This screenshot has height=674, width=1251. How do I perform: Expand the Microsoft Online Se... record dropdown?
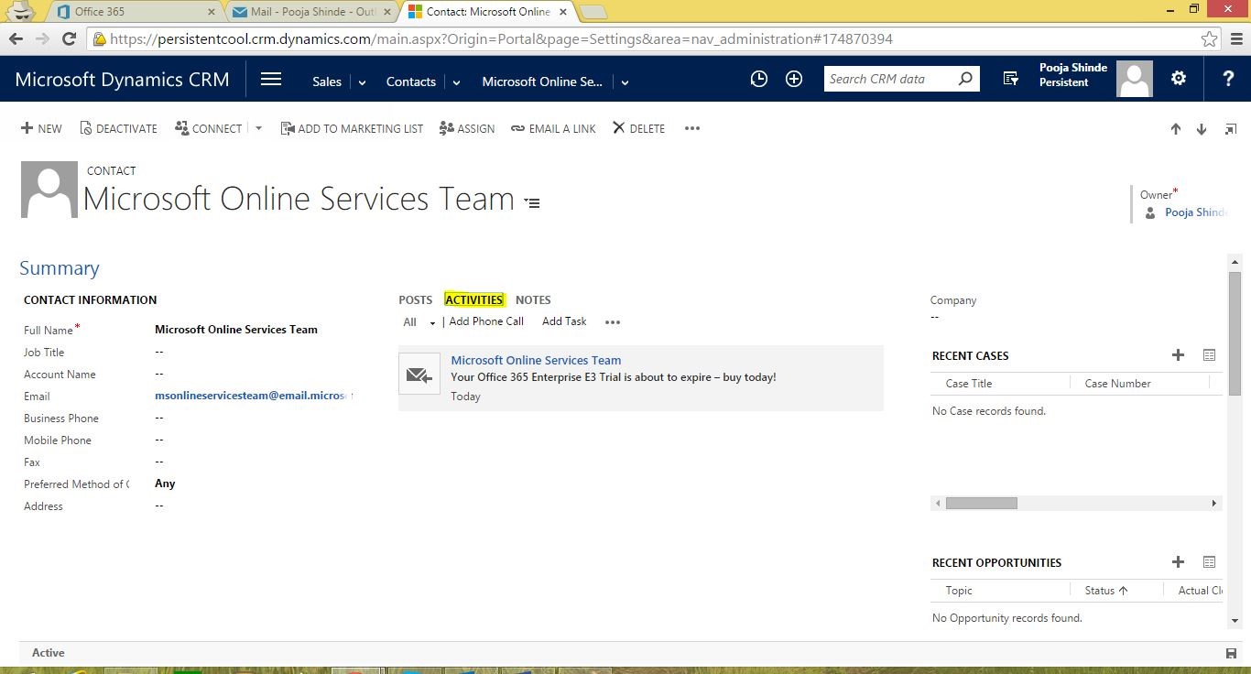[x=625, y=82]
